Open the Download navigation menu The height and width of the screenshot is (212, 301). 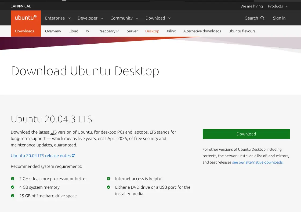tap(158, 18)
